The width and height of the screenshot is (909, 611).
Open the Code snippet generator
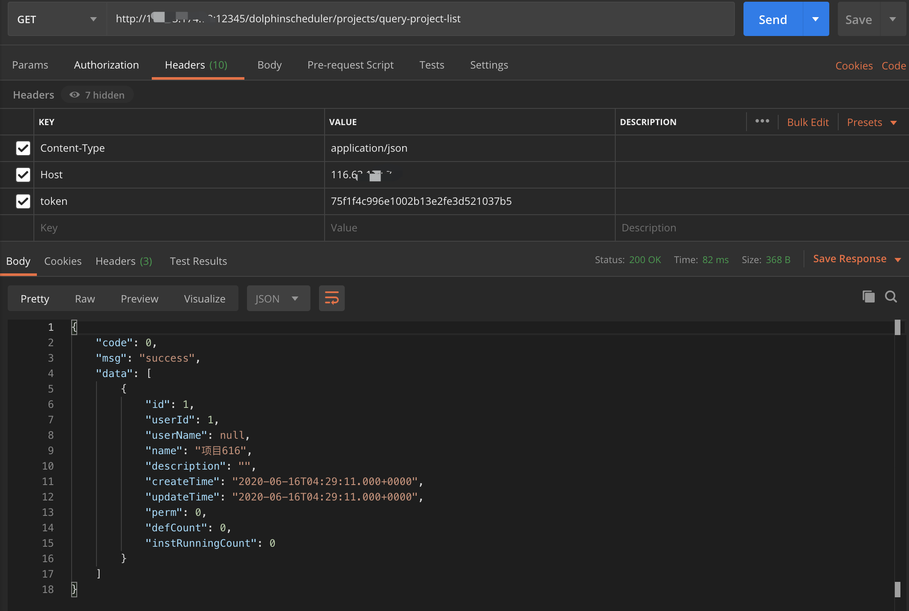[894, 65]
